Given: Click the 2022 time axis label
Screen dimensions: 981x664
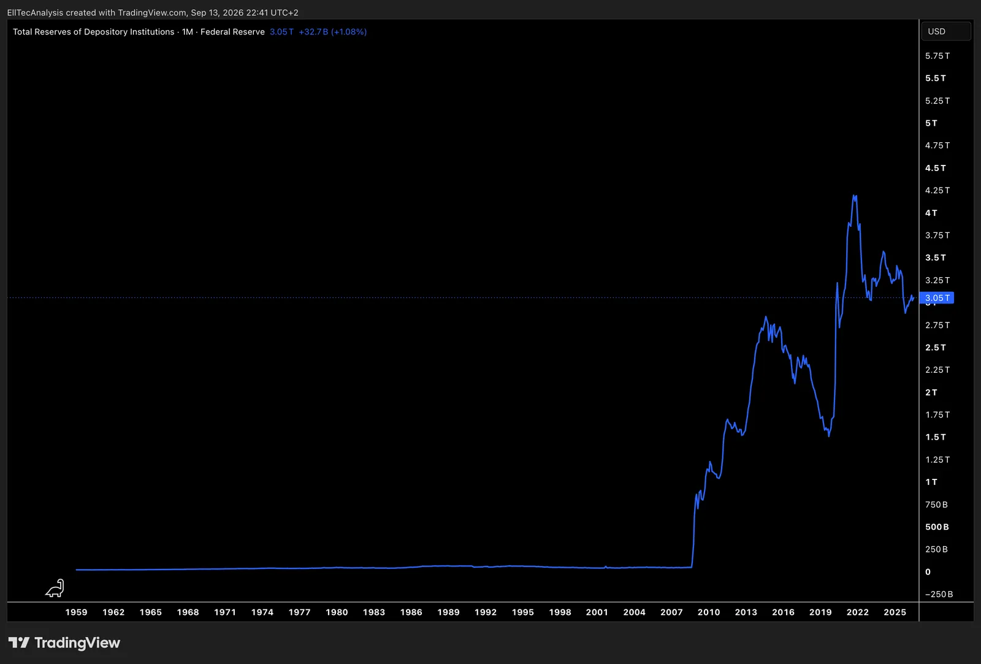Looking at the screenshot, I should tap(858, 612).
